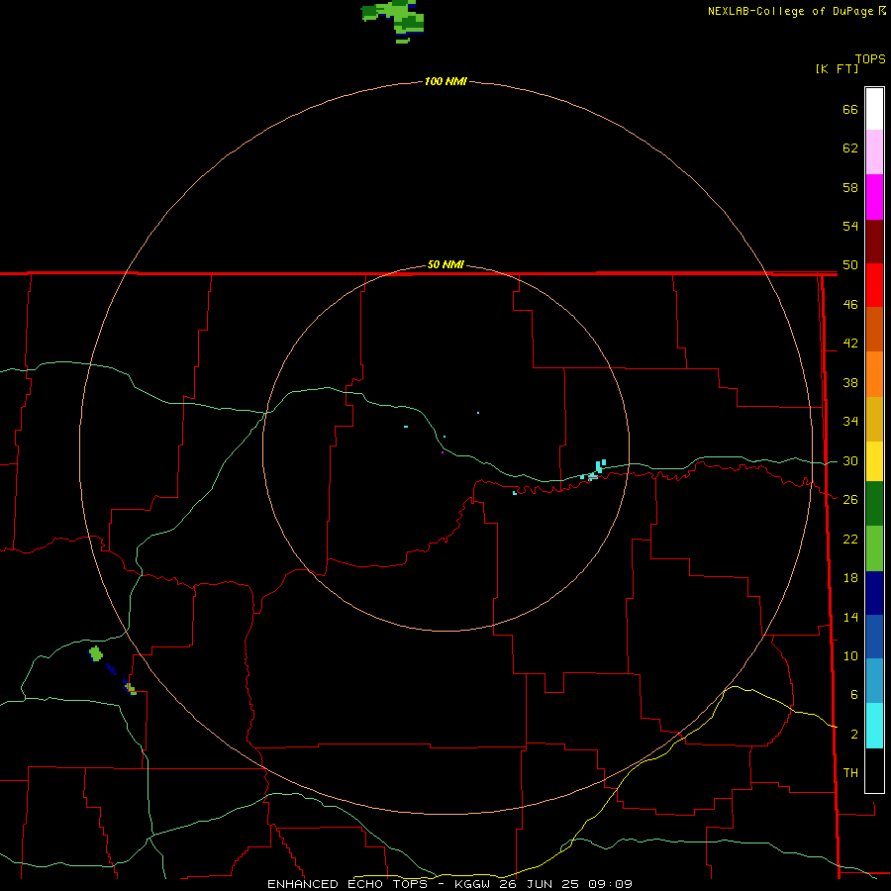Click the Enhanced Echo Tops KGGW caption
Image resolution: width=891 pixels, height=891 pixels.
449,884
